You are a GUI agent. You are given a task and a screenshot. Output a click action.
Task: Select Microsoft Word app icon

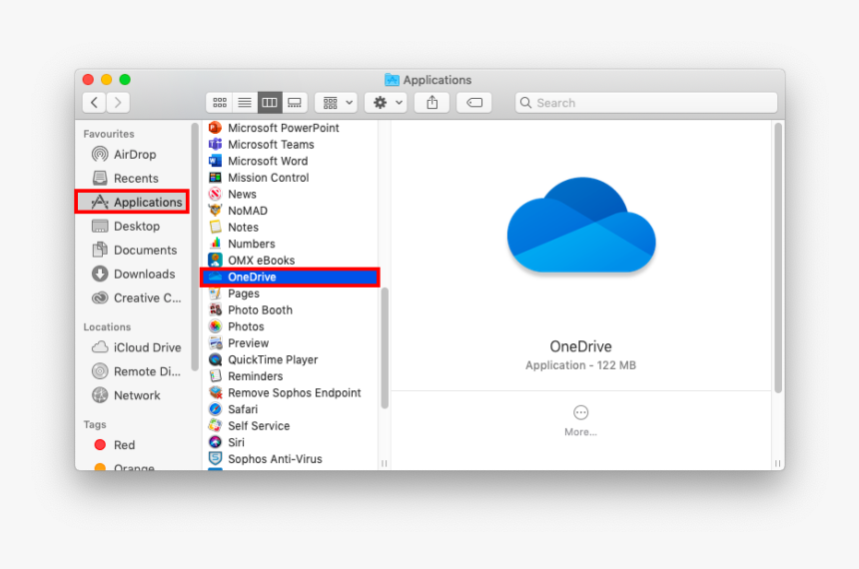pyautogui.click(x=216, y=161)
